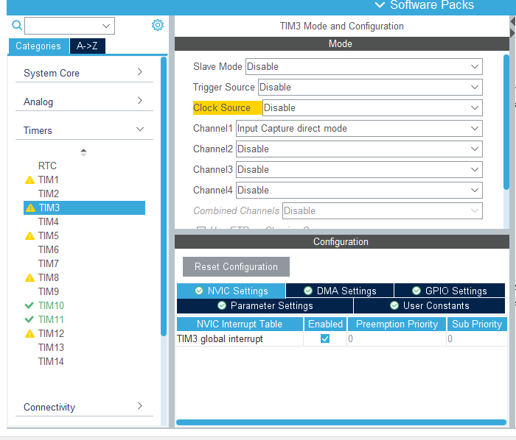Click the sort arrows icon above RTC

click(83, 152)
